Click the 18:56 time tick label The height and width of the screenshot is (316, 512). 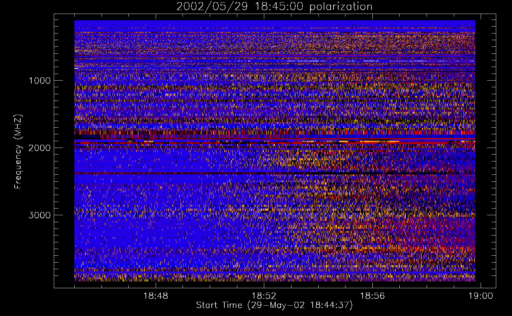tap(372, 296)
